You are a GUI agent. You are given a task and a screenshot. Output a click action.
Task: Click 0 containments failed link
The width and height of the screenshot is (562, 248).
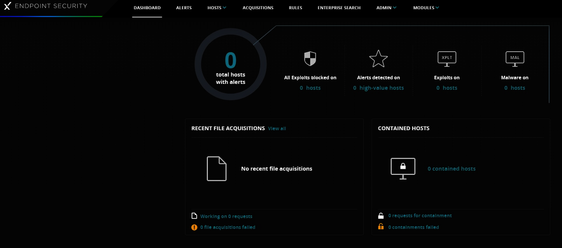click(x=414, y=227)
